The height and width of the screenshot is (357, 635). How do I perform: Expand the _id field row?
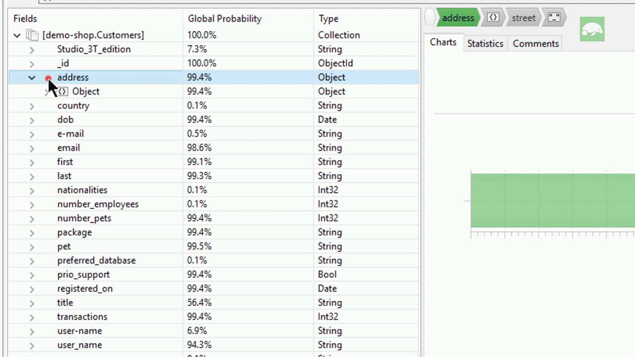click(32, 64)
